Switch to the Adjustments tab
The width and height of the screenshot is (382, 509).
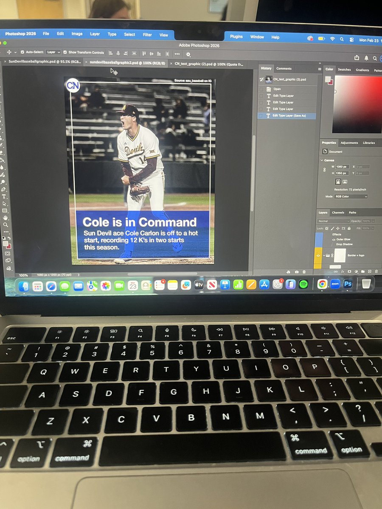click(x=349, y=143)
